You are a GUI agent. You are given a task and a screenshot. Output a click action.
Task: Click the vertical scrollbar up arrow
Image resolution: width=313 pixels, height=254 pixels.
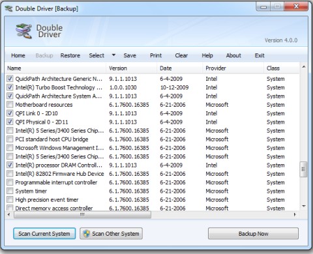click(x=304, y=66)
